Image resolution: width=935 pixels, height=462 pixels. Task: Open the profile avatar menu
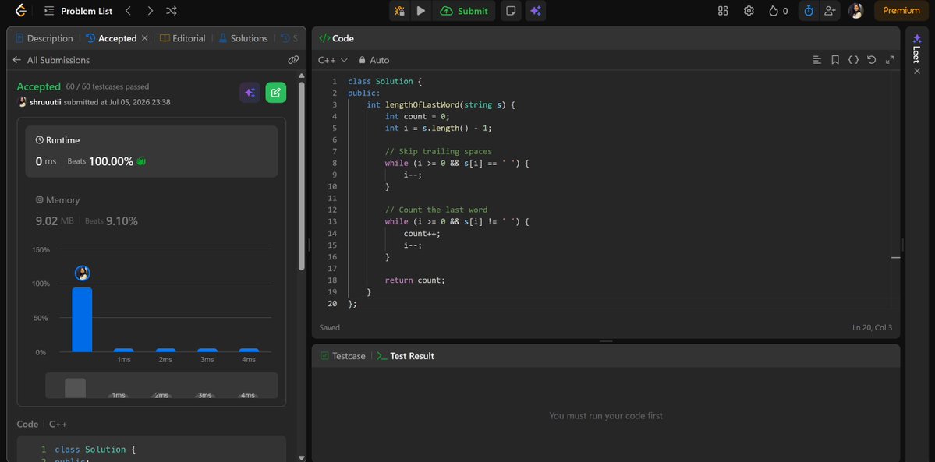tap(855, 11)
